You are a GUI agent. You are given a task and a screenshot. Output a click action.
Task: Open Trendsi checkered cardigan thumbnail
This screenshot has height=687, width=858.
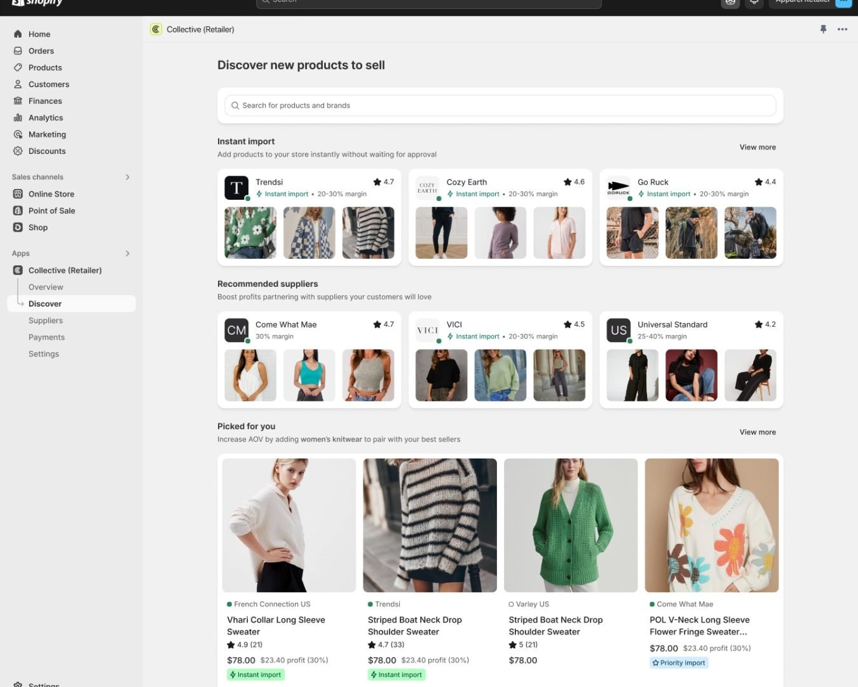pyautogui.click(x=310, y=233)
